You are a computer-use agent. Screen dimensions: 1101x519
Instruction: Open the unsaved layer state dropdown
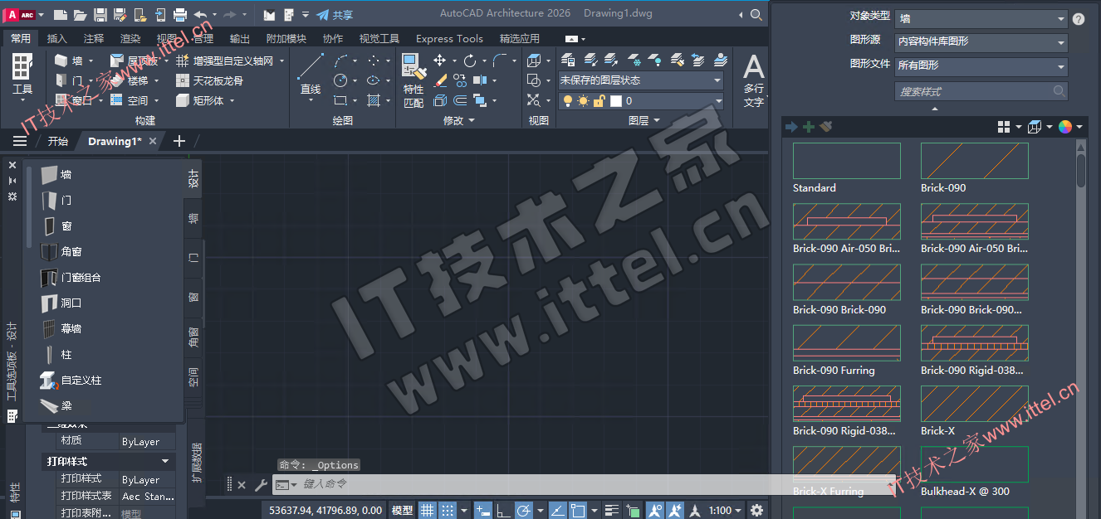(641, 80)
